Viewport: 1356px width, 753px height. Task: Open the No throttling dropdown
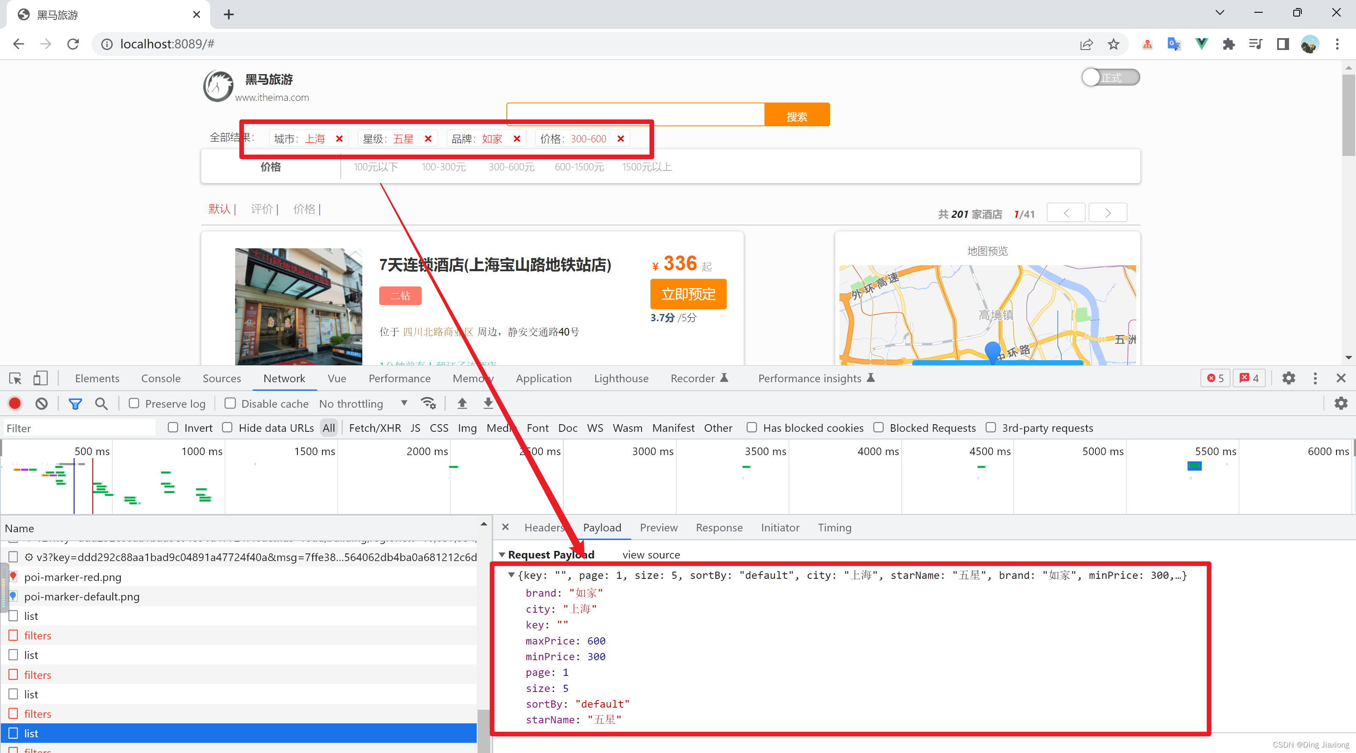tap(363, 403)
